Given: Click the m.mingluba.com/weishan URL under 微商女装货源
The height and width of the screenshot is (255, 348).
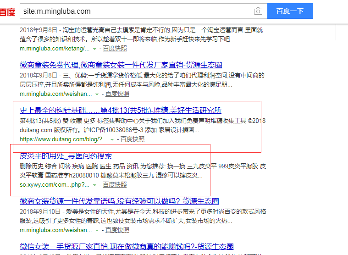Looking at the screenshot, I should tap(55, 230).
